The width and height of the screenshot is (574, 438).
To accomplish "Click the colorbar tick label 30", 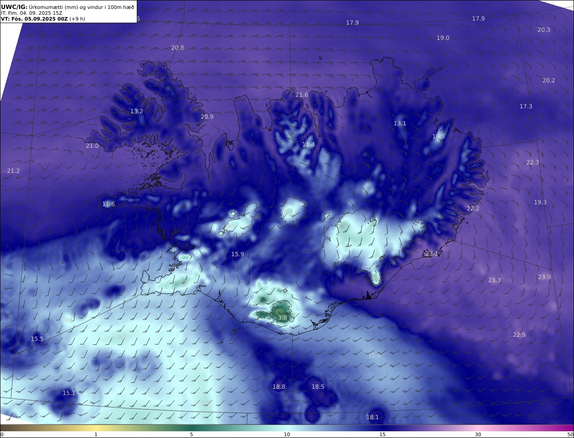I will [478, 434].
